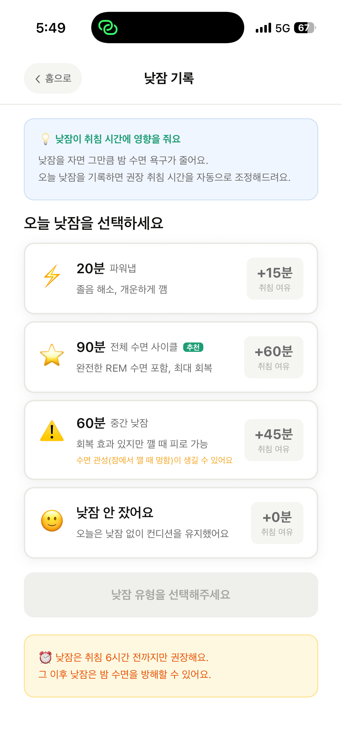Image resolution: width=342 pixels, height=744 pixels.
Task: Select the 20분 파워냅 option
Action: point(171,278)
